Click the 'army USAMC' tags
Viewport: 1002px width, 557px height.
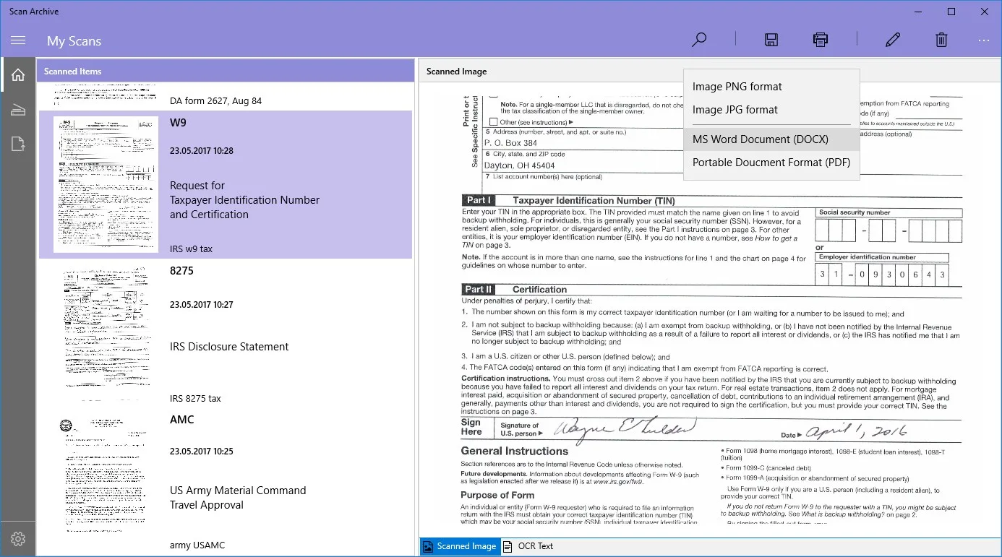(197, 545)
